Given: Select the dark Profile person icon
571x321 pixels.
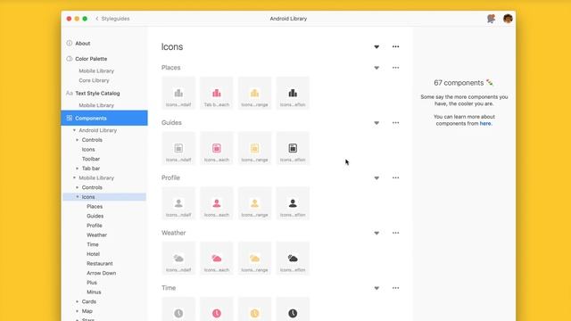Looking at the screenshot, I should (x=293, y=203).
